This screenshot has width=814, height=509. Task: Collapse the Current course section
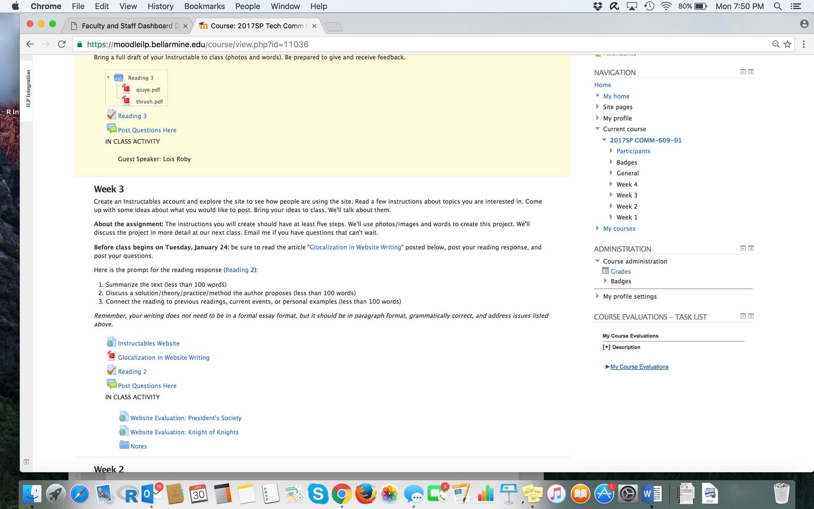(x=597, y=128)
